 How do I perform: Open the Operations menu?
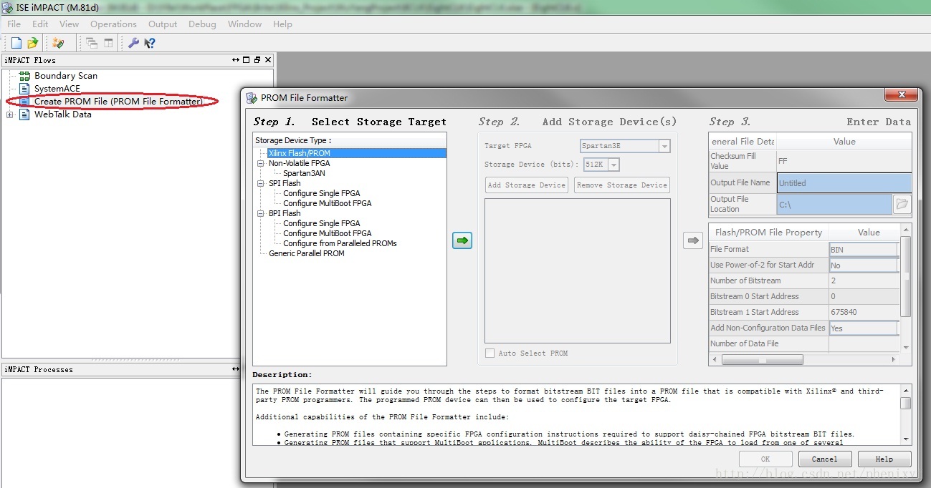tap(113, 24)
